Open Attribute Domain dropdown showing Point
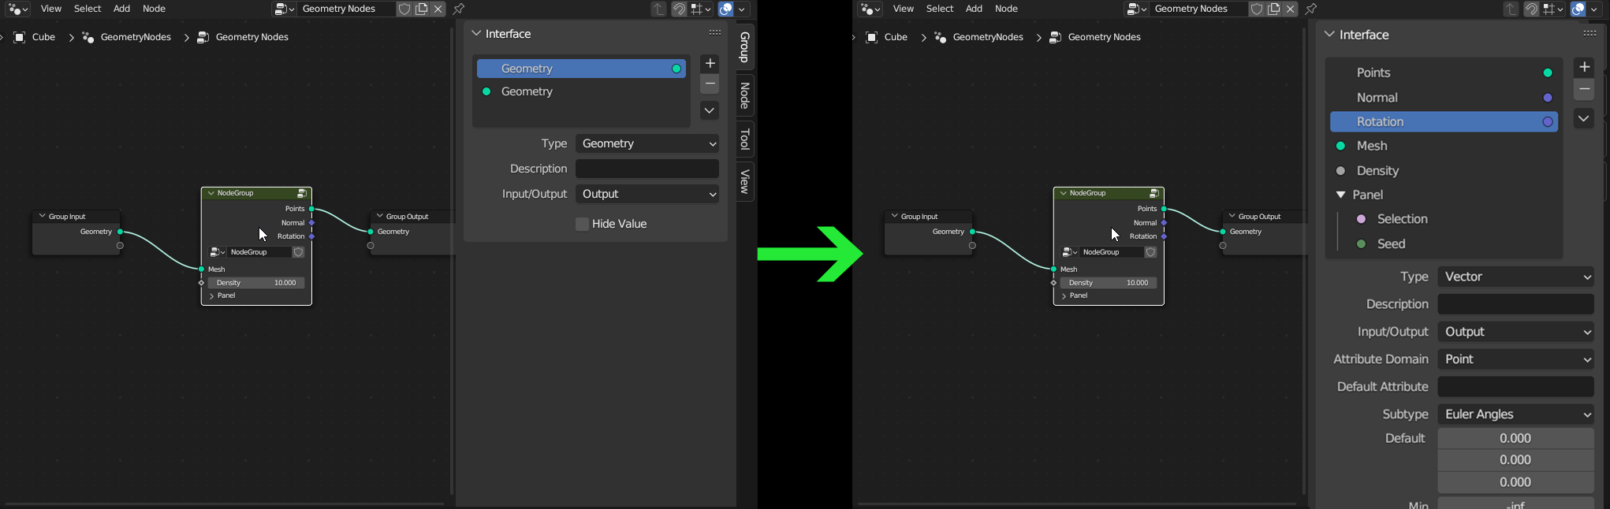This screenshot has width=1610, height=509. [x=1516, y=359]
